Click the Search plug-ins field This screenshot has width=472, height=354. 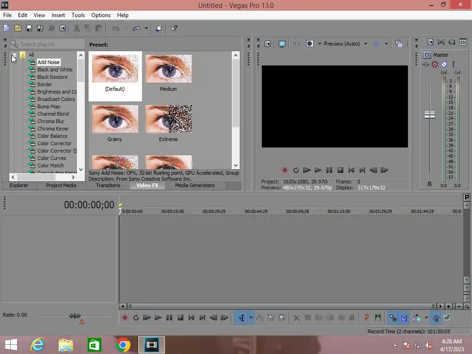click(x=47, y=44)
